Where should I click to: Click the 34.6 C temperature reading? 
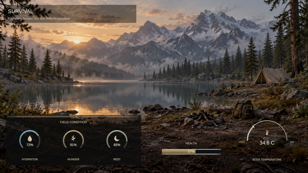pos(267,143)
